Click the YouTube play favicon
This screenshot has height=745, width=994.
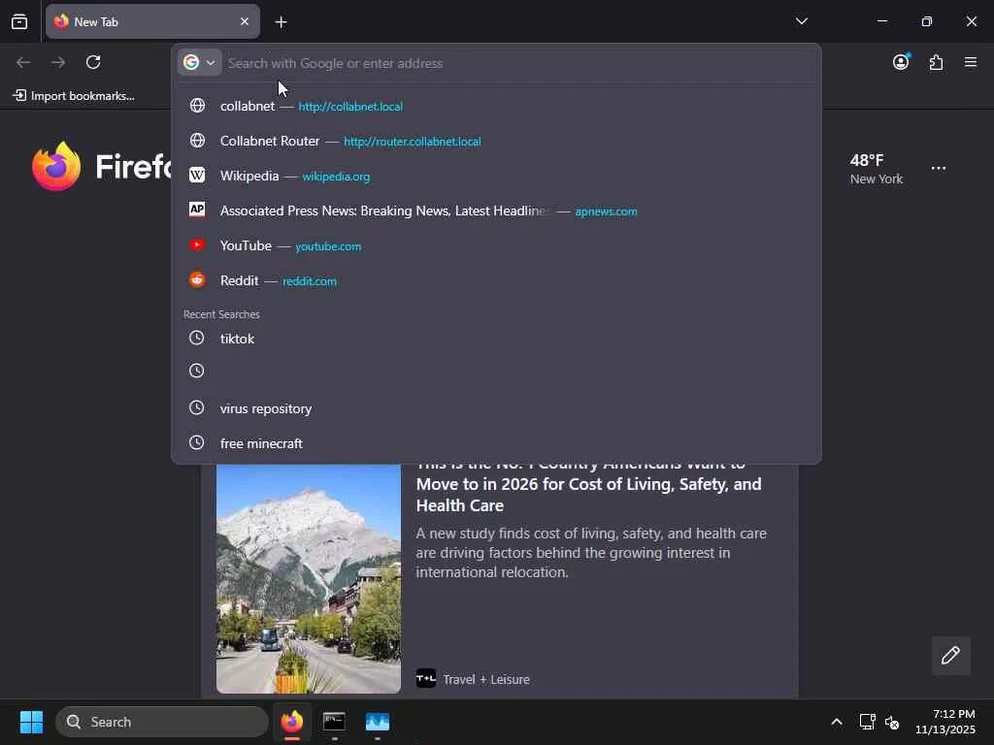(x=197, y=244)
